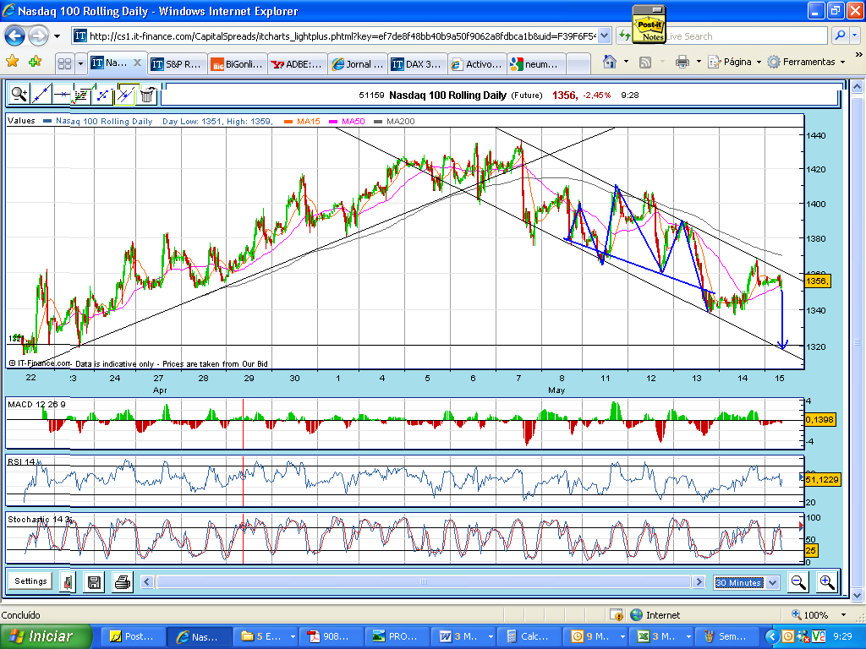The width and height of the screenshot is (866, 649).
Task: Click Add to Favorites star icon
Action: (36, 62)
